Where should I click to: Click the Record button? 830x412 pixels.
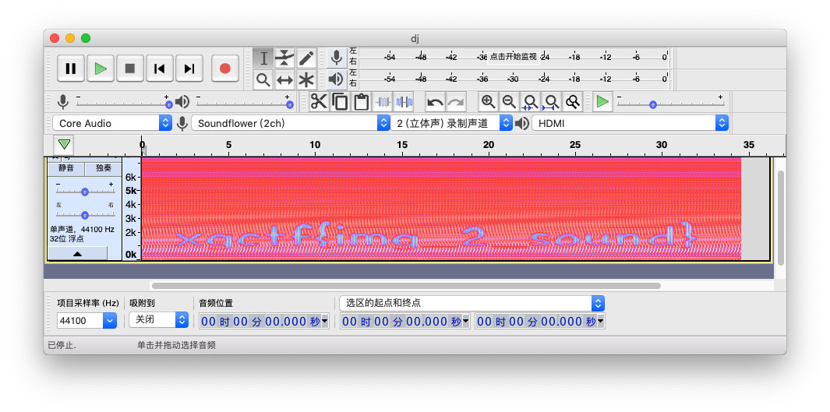225,69
